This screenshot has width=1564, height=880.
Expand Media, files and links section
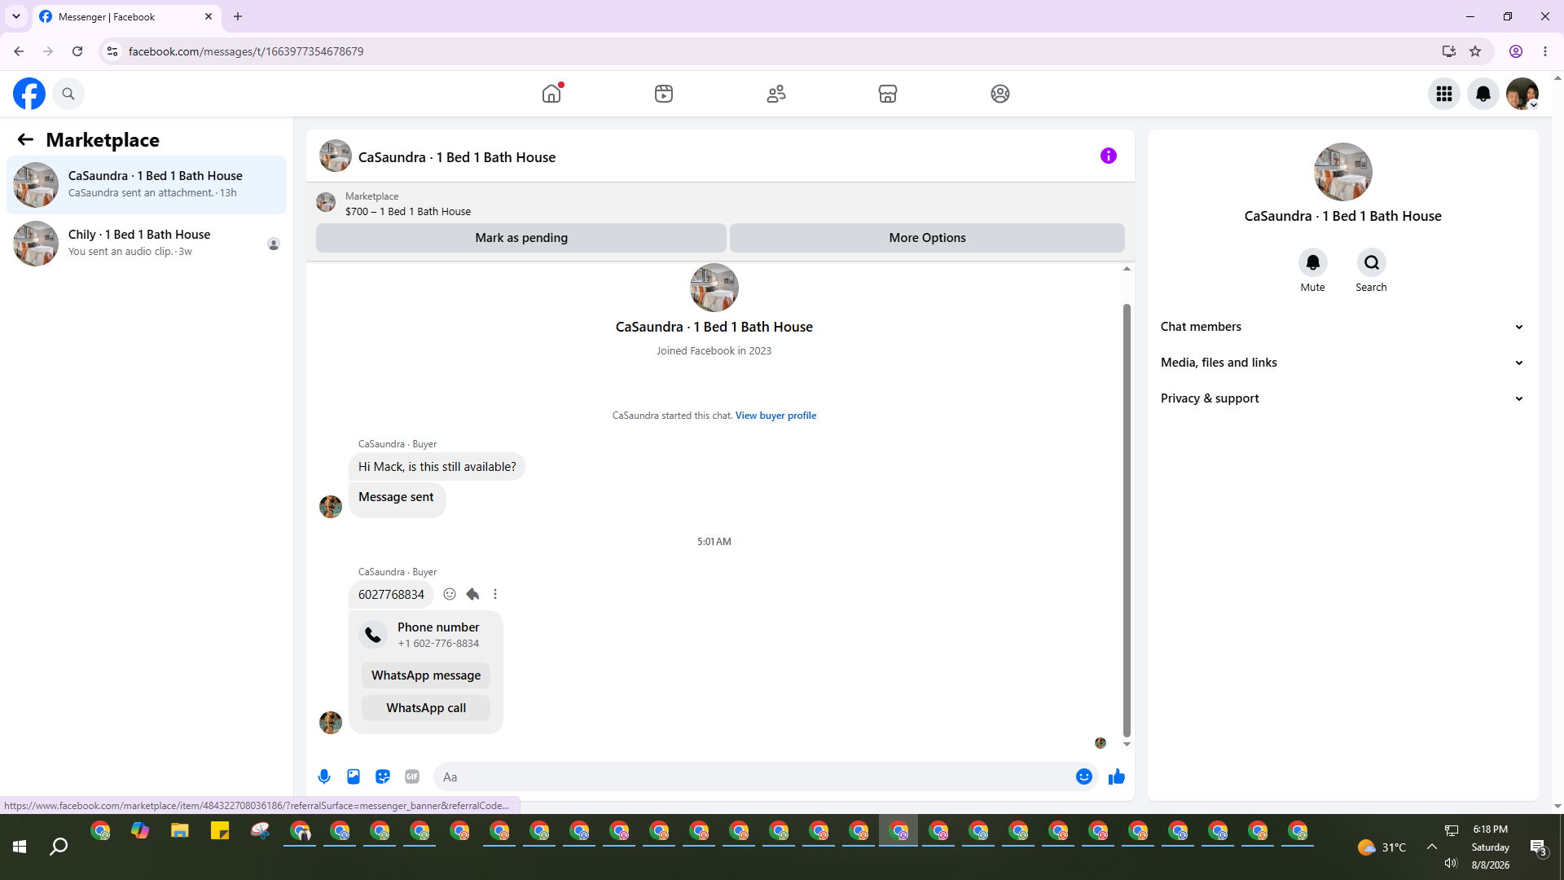coord(1342,363)
